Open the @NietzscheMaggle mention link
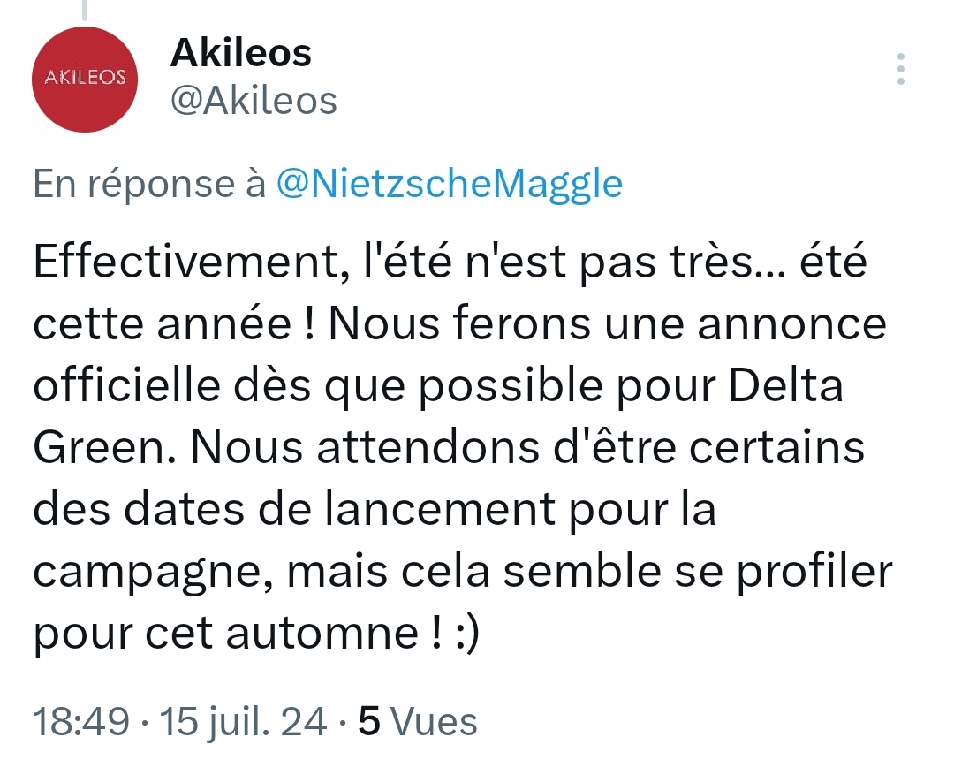 click(x=449, y=184)
